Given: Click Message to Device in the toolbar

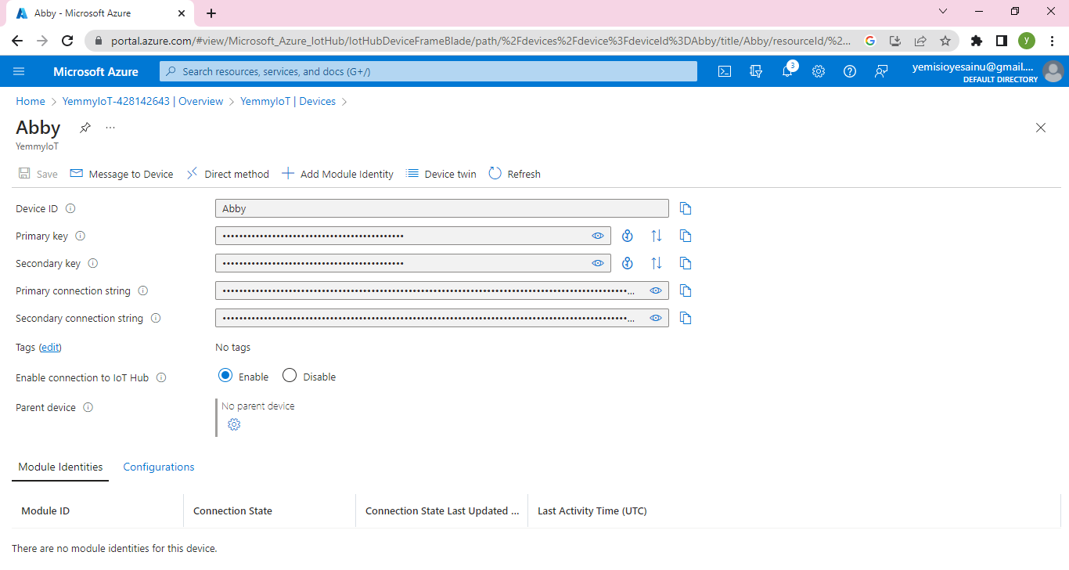Looking at the screenshot, I should tap(121, 174).
